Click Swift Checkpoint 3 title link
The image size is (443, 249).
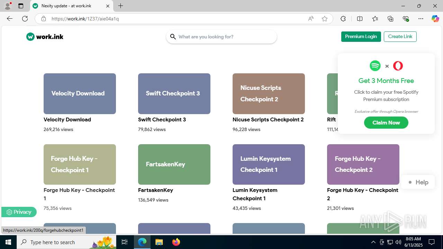pos(162,120)
